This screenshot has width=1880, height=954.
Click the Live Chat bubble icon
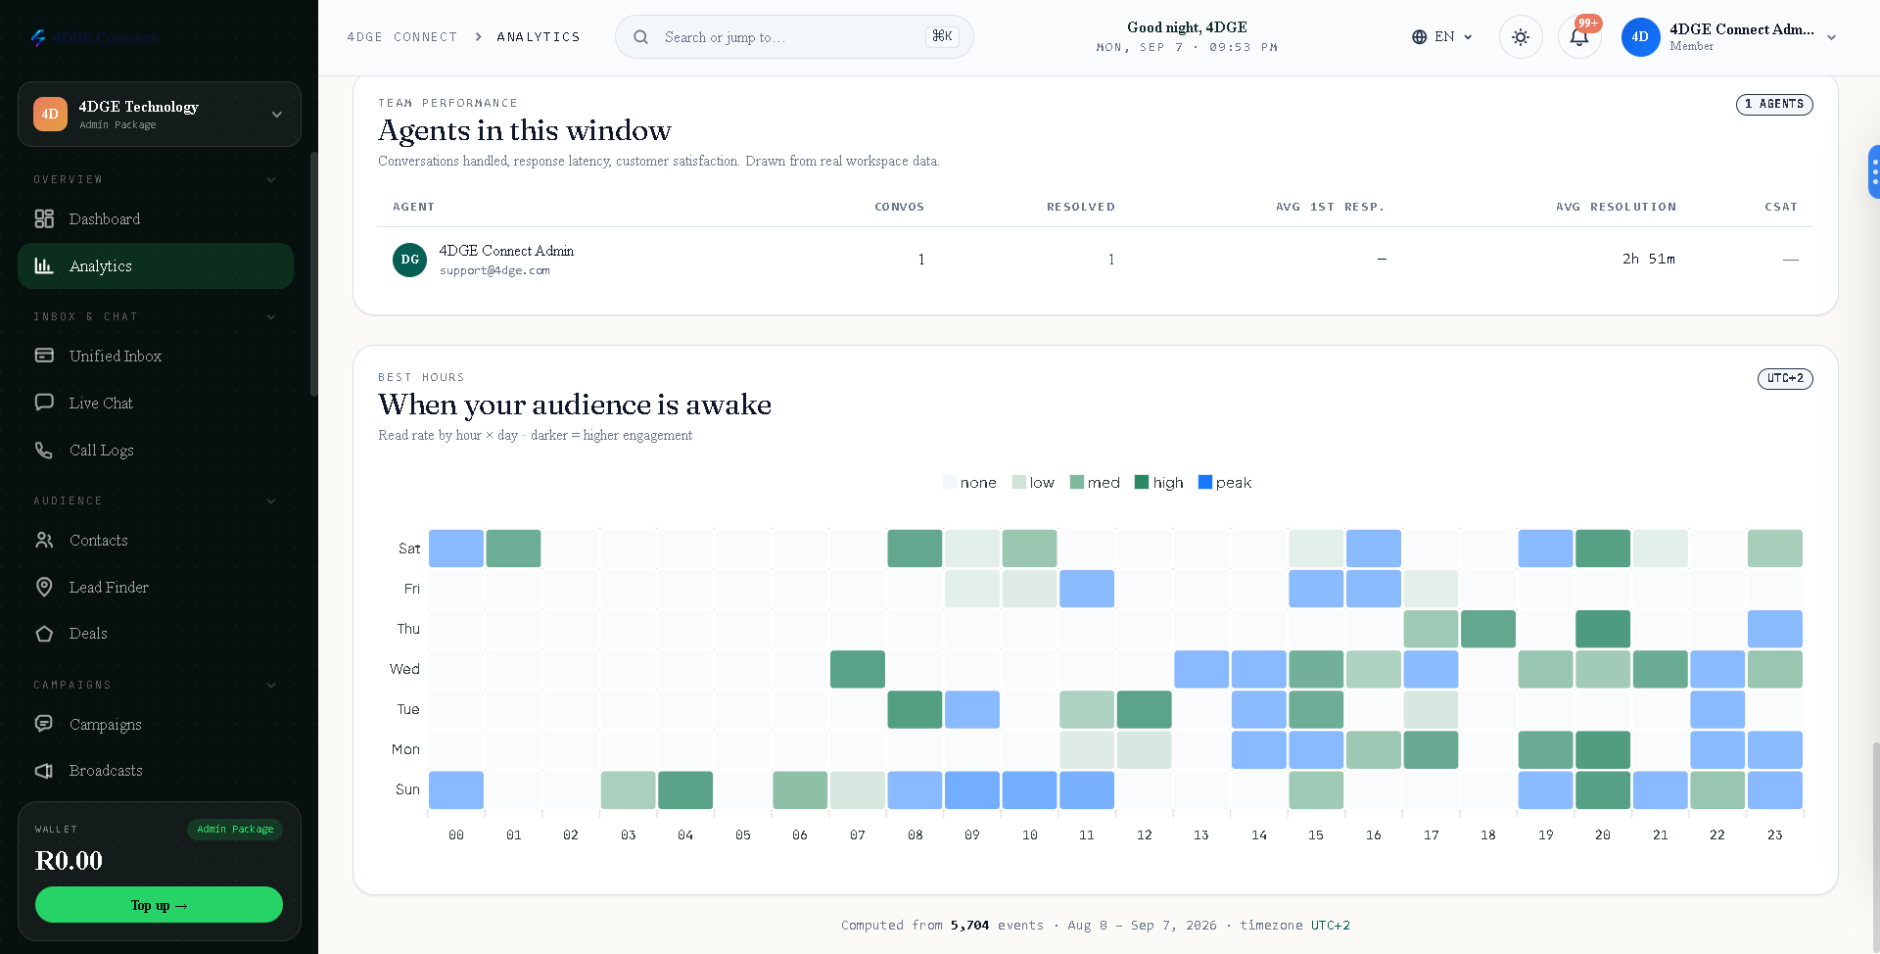pyautogui.click(x=44, y=403)
